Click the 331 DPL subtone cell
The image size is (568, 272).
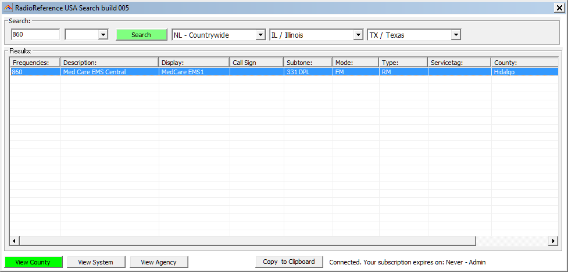(308, 72)
